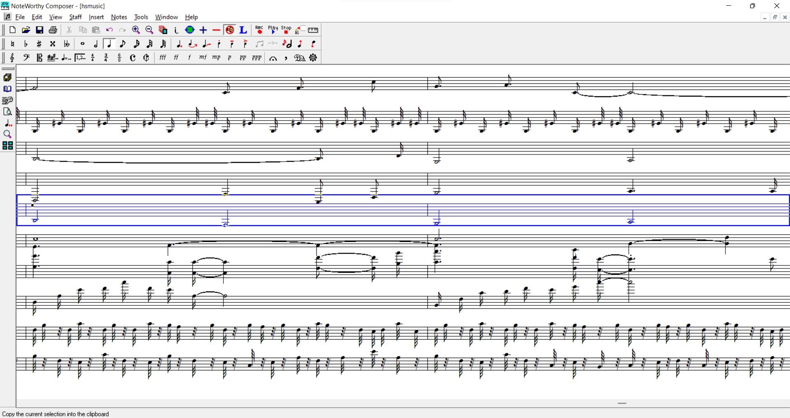Open the Tools menu
This screenshot has width=790, height=418.
[141, 17]
